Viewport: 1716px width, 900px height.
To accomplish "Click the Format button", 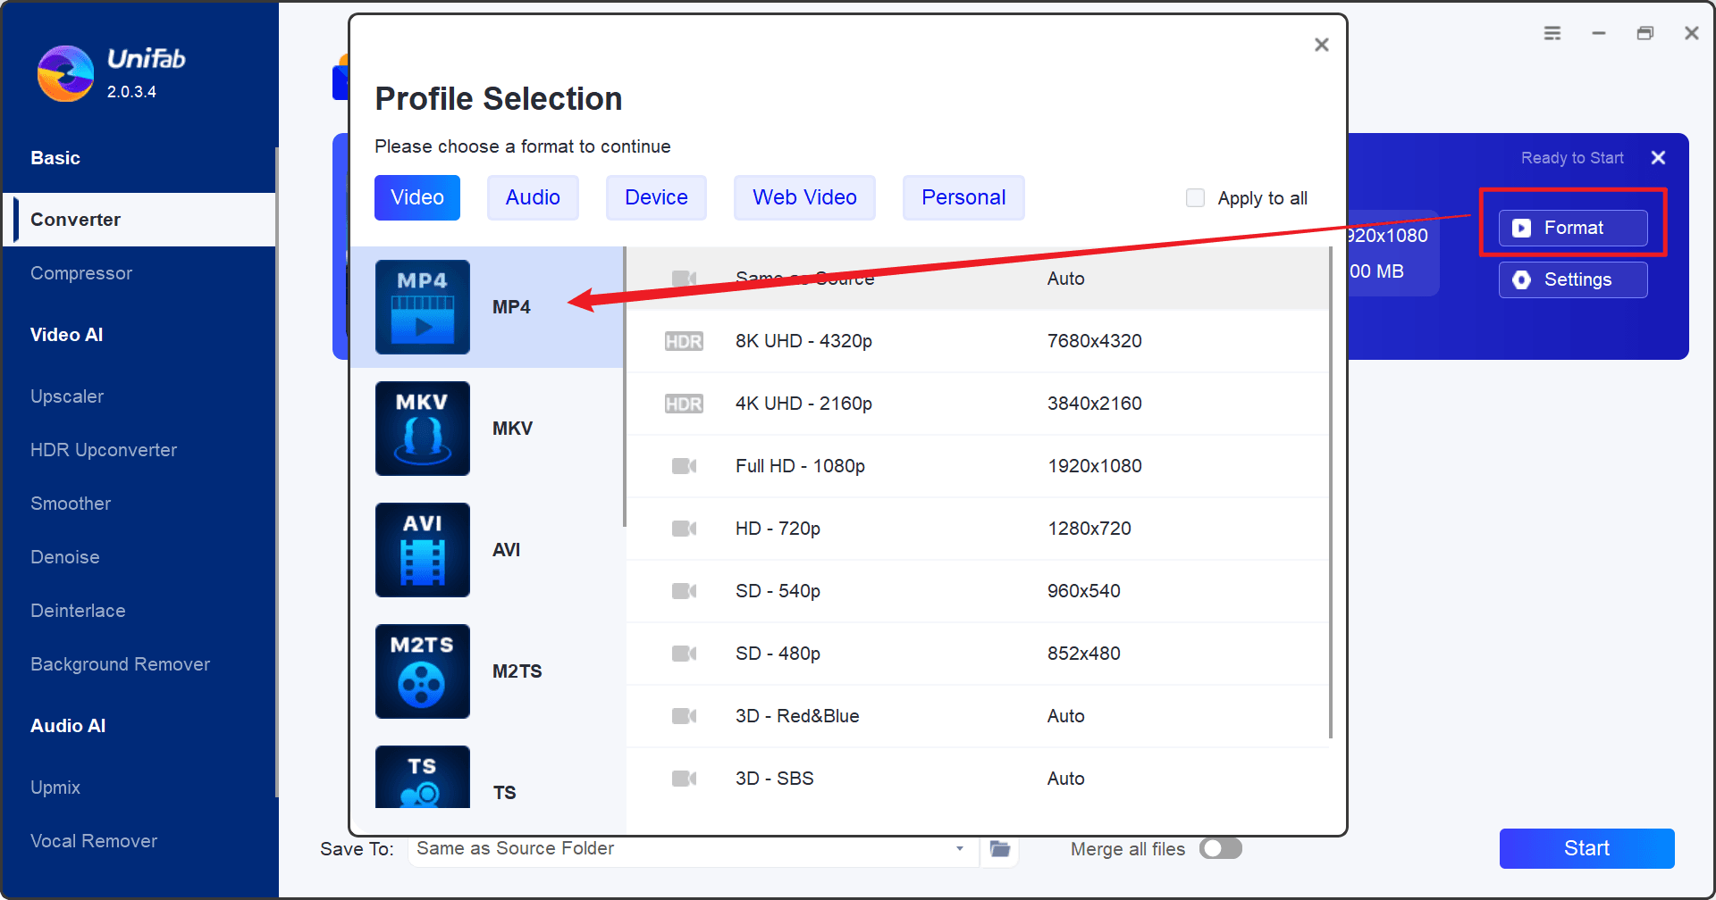I will 1572,228.
